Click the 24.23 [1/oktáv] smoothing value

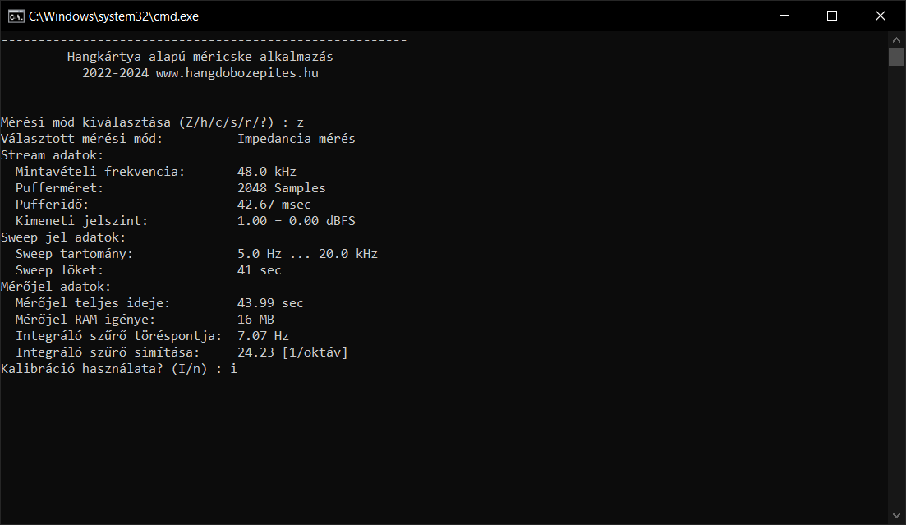292,352
